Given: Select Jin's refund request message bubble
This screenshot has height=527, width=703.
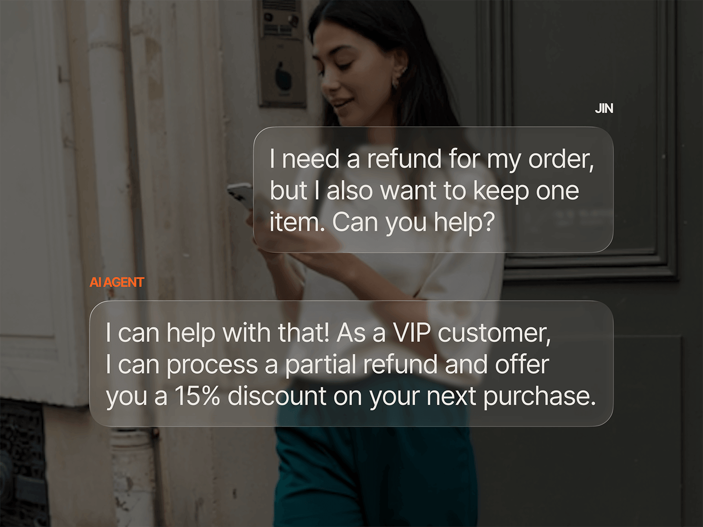Looking at the screenshot, I should click(433, 190).
